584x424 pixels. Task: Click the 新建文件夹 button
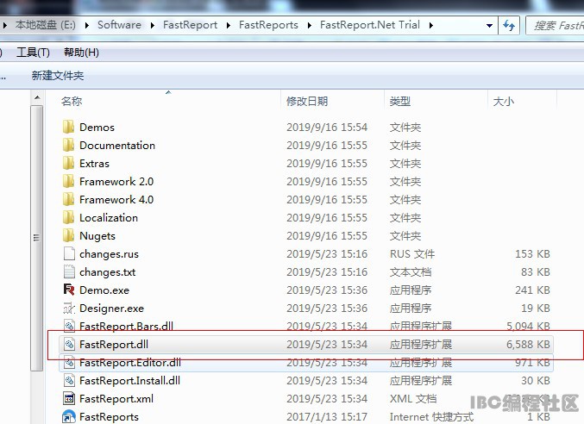(58, 76)
